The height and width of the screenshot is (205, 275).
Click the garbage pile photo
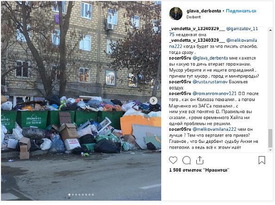(x=81, y=101)
